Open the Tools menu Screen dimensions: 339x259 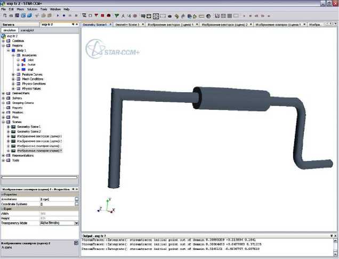click(44, 9)
